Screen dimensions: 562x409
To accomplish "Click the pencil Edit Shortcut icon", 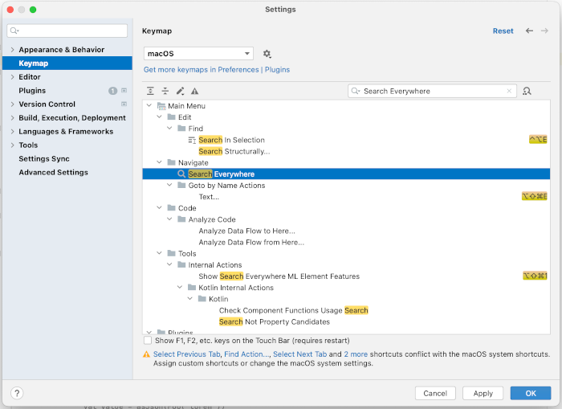I will pos(180,91).
